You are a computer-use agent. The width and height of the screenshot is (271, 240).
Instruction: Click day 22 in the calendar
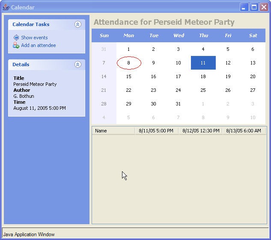(x=128, y=90)
